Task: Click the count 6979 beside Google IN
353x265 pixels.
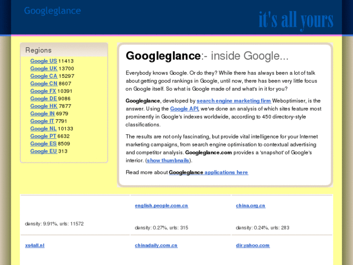Action: coord(62,114)
